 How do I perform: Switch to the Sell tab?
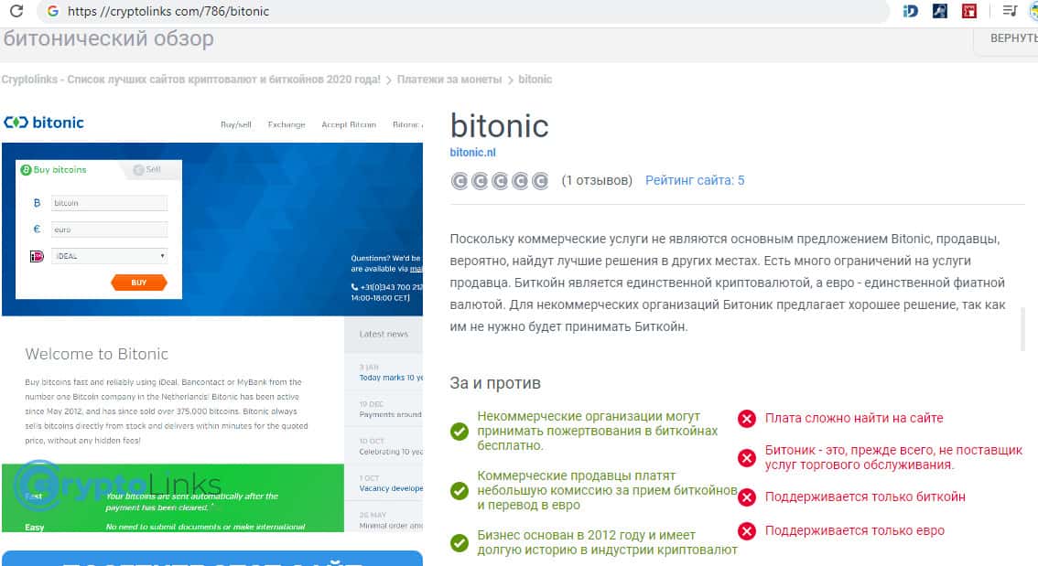(x=147, y=170)
